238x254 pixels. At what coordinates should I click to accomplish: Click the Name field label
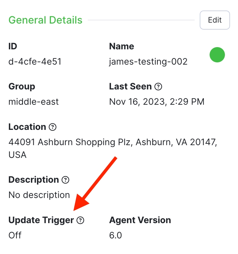coord(122,46)
